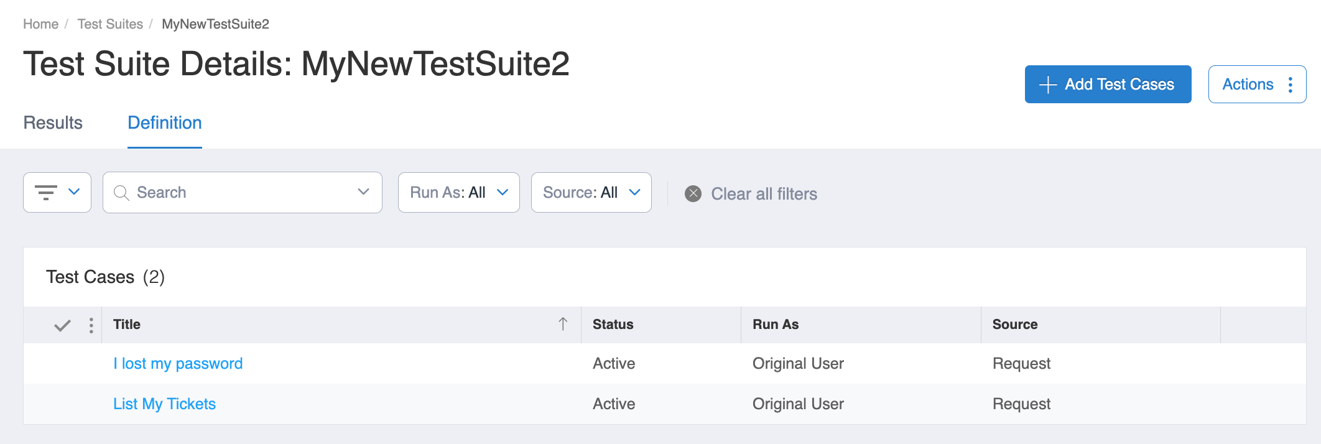Expand the Run As: All dropdown
The height and width of the screenshot is (444, 1321).
click(x=458, y=193)
